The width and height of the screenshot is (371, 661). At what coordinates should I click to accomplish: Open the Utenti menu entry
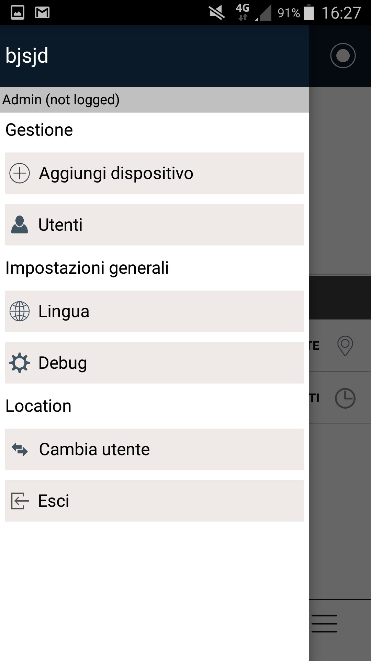[155, 225]
